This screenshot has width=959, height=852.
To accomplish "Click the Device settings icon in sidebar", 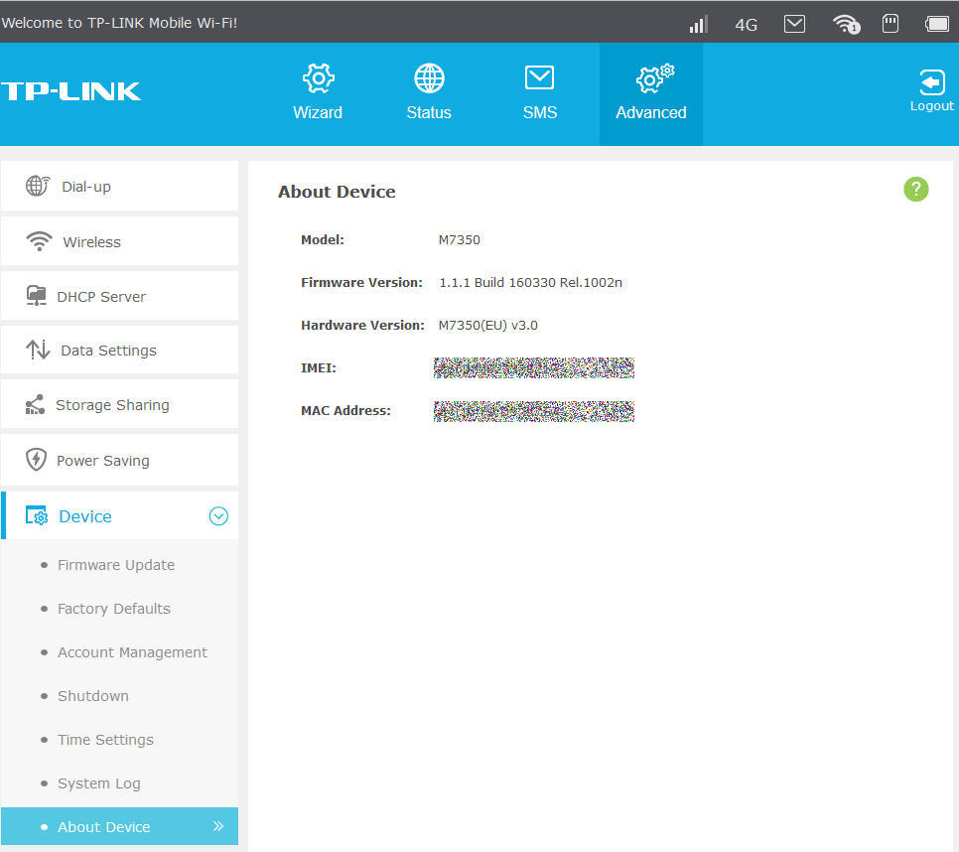I will pyautogui.click(x=36, y=515).
